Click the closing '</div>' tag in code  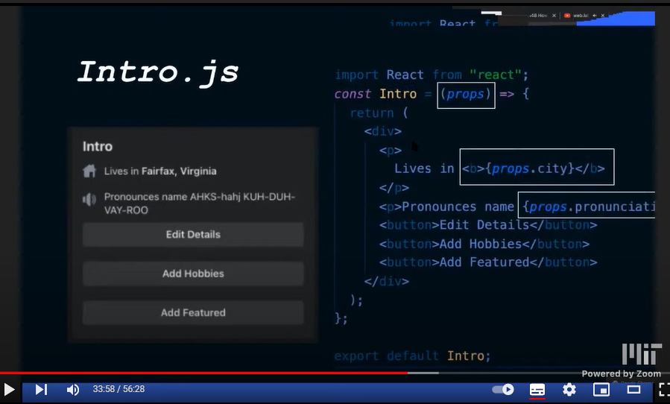[x=386, y=281]
